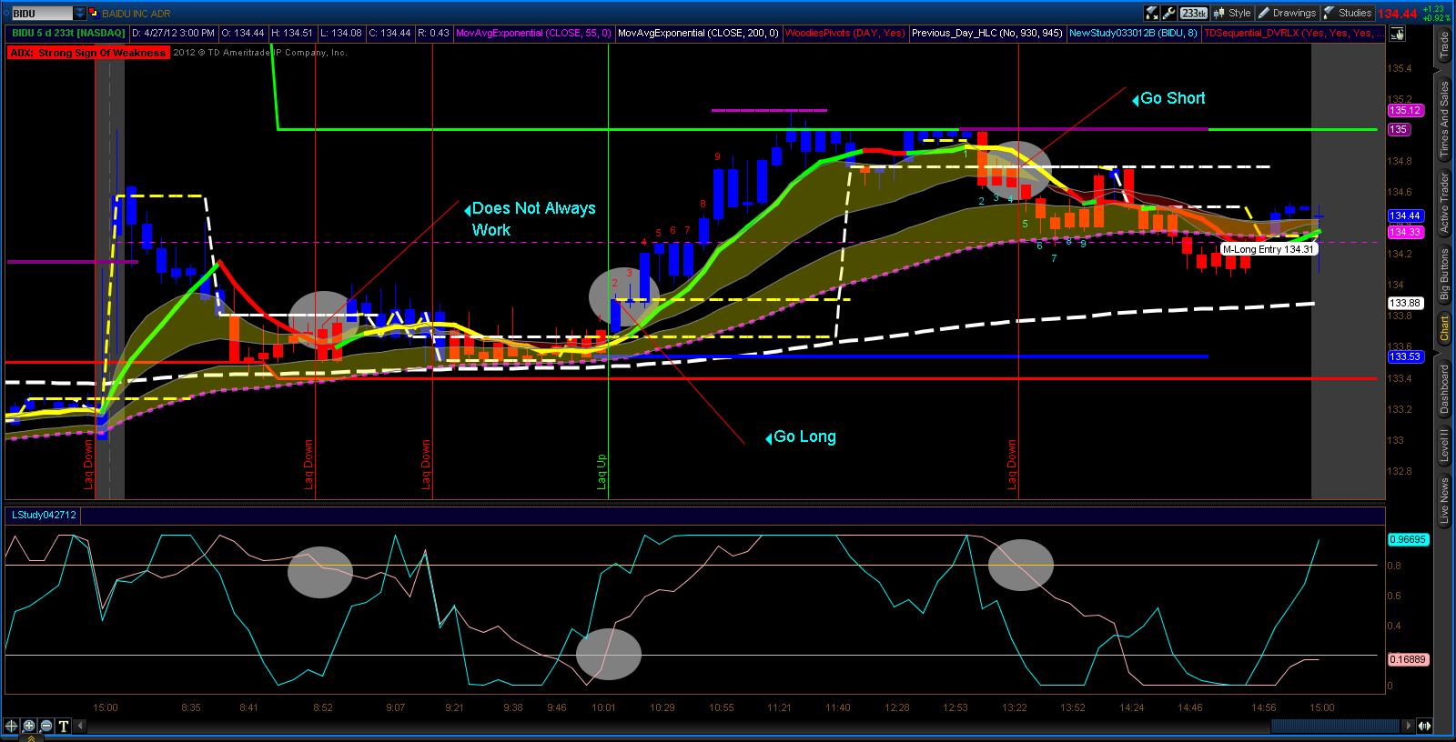
Task: Switch to the Chart side tab
Action: point(1443,329)
